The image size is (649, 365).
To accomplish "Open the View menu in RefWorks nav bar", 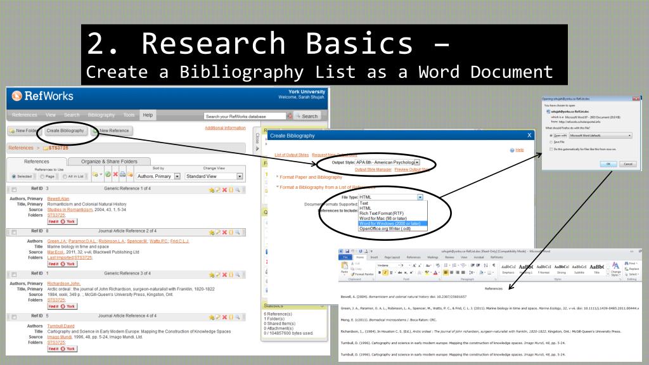I will [51, 115].
